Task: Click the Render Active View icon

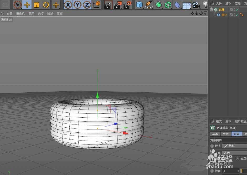Action: click(108, 4)
